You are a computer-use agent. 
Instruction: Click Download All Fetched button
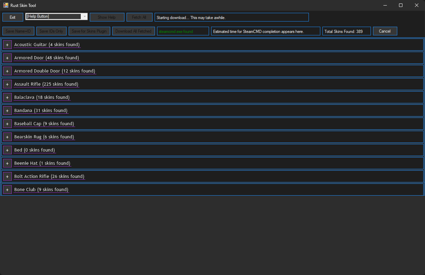point(133,31)
